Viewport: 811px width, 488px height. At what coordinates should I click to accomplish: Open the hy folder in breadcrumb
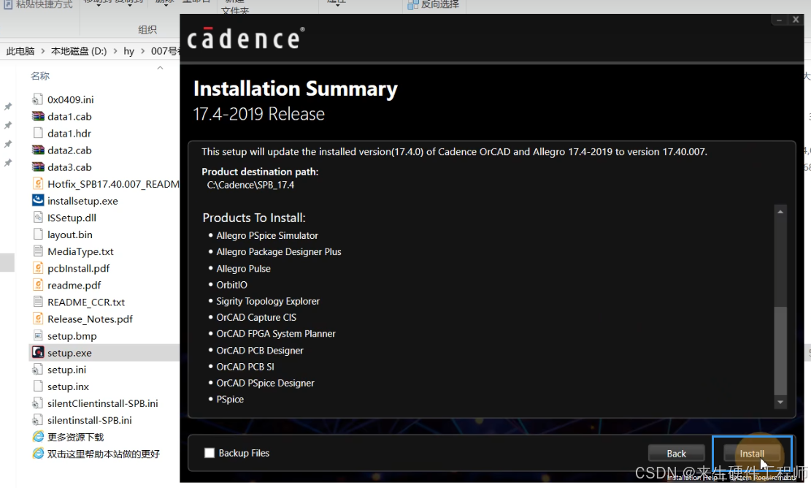pyautogui.click(x=128, y=51)
